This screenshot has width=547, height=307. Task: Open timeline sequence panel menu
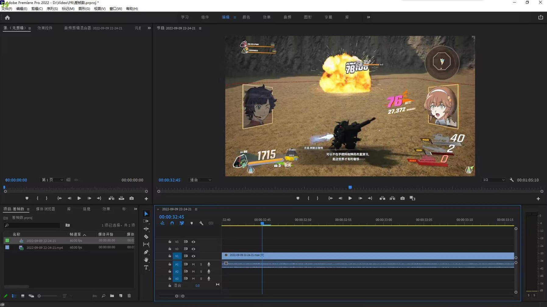[196, 209]
